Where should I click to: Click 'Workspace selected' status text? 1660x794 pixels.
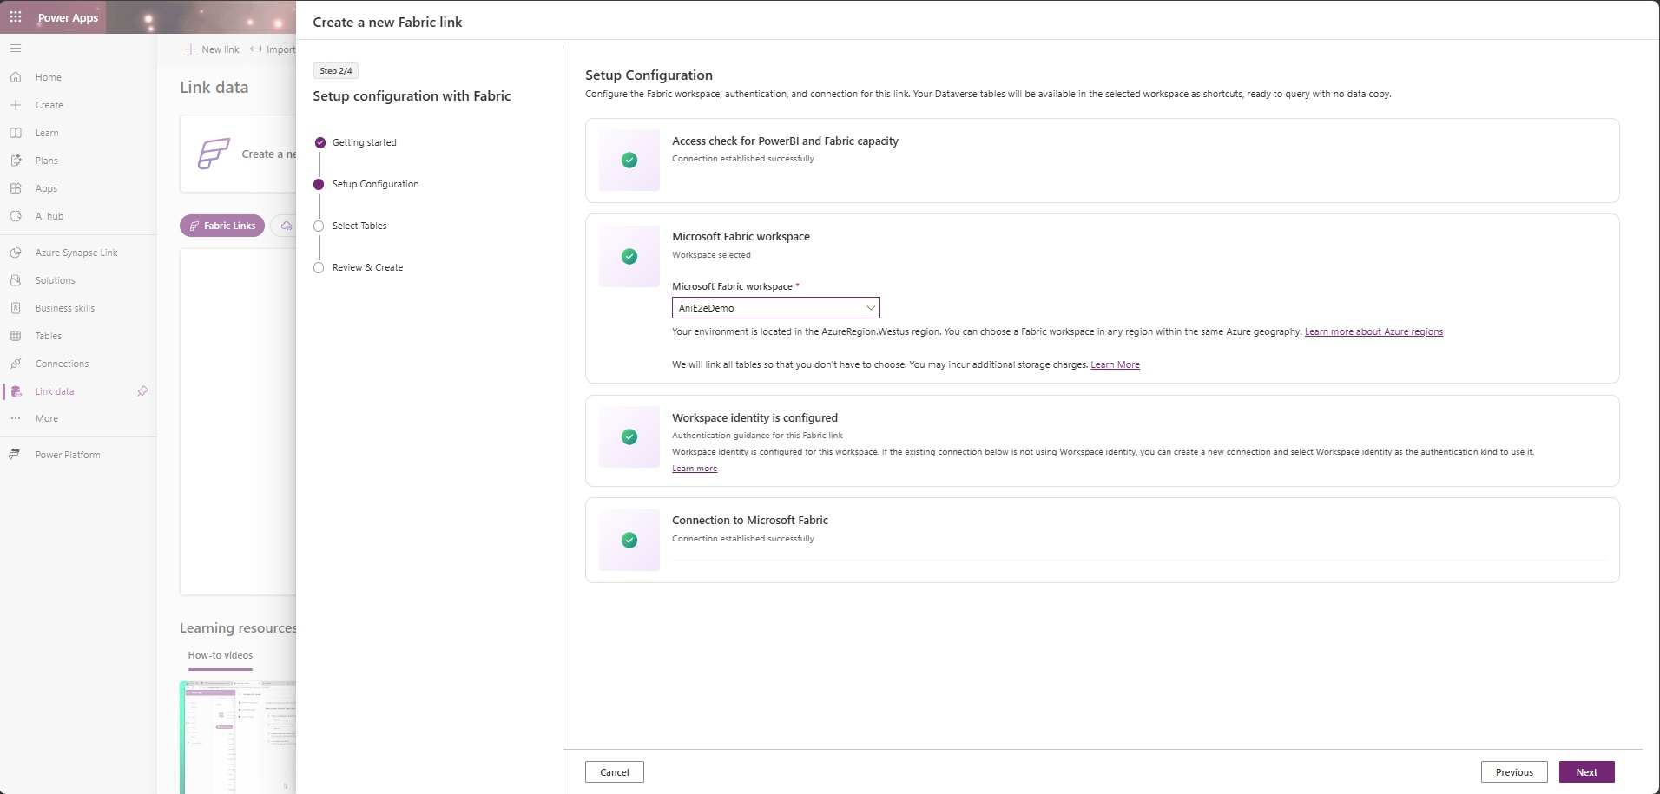pyautogui.click(x=711, y=255)
